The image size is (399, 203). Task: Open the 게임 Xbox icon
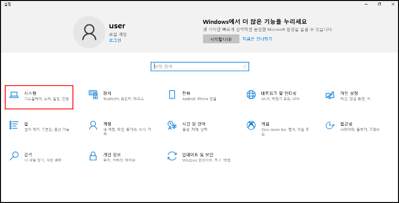coord(251,125)
